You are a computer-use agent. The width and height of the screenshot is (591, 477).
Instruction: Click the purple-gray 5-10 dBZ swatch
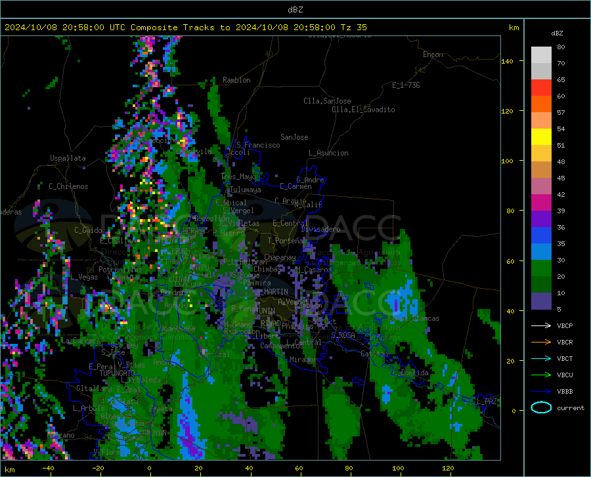point(541,301)
